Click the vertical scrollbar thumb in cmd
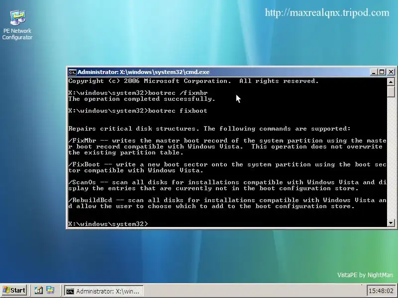Viewport: 398px width, 298px height. [x=391, y=91]
